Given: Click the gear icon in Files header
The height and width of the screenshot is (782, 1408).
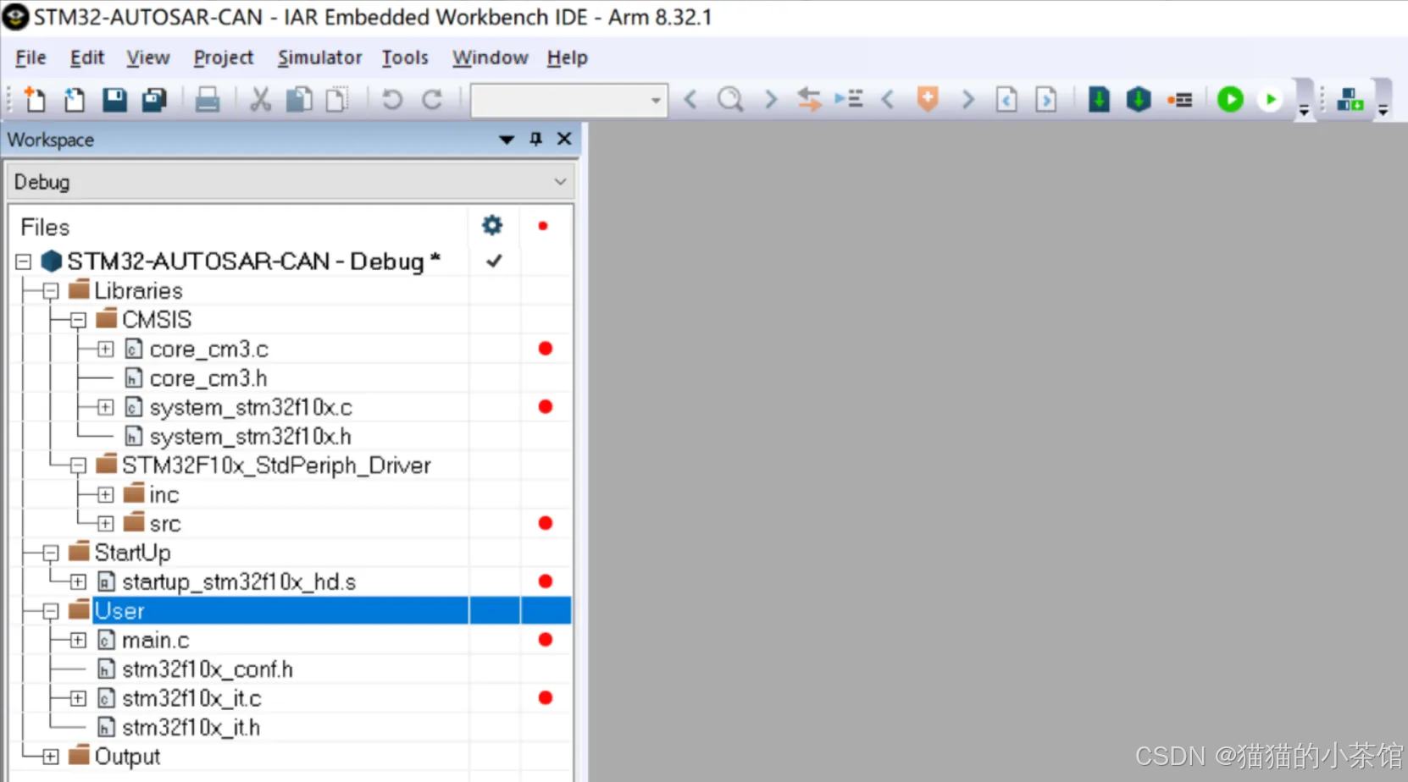Looking at the screenshot, I should (x=492, y=225).
